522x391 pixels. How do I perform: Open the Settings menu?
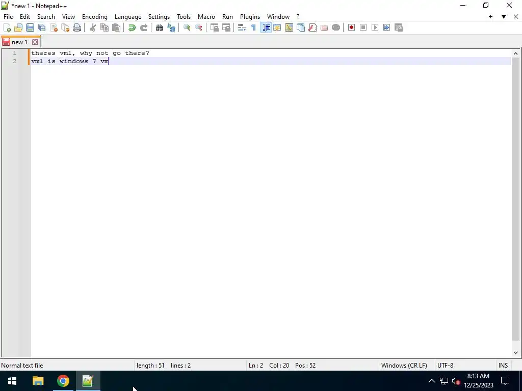(159, 17)
